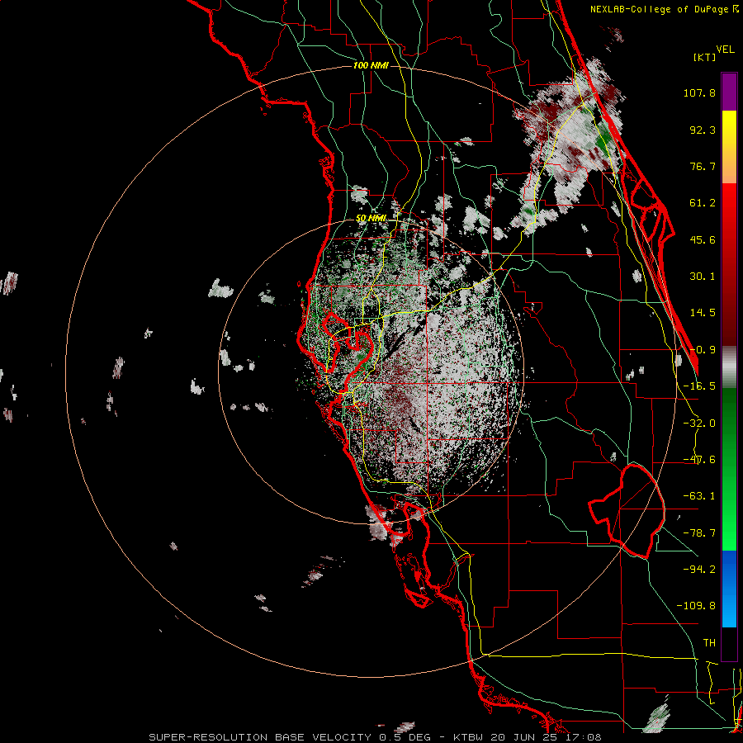
Task: Click the green segment of velocity color bar
Action: (729, 469)
